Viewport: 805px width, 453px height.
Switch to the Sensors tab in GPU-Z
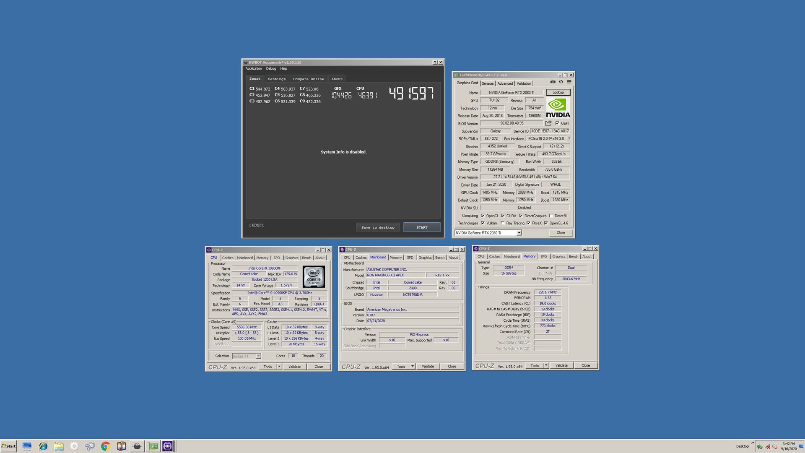(488, 83)
